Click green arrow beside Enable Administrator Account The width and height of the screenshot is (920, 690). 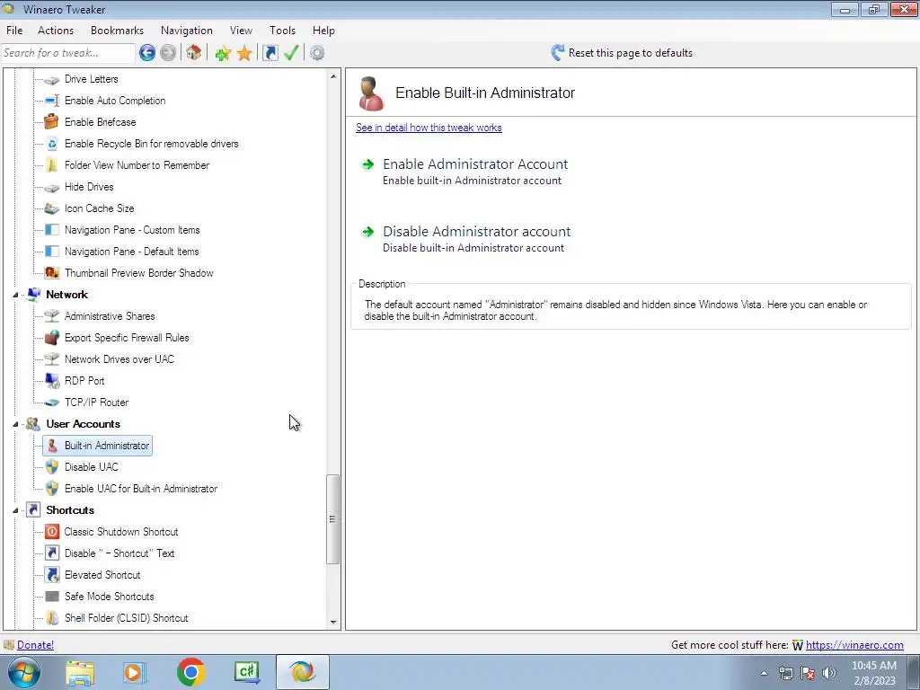click(367, 164)
